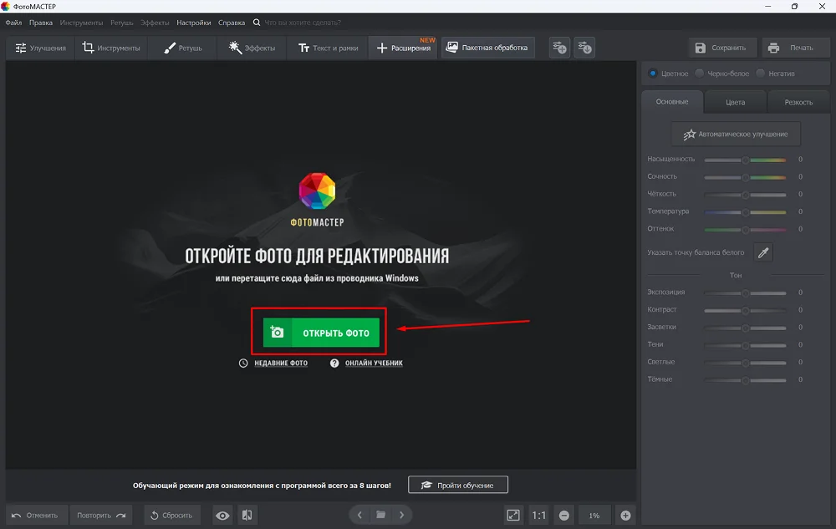
Task: Click the save preset icon in toolbar
Action: tap(559, 48)
